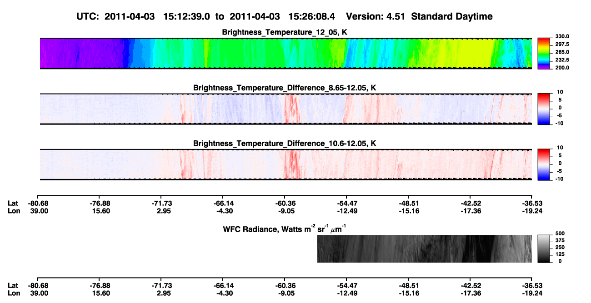Click the 500 value on radiance colorbar
Viewport: 591px width, 303px height.
560,233
